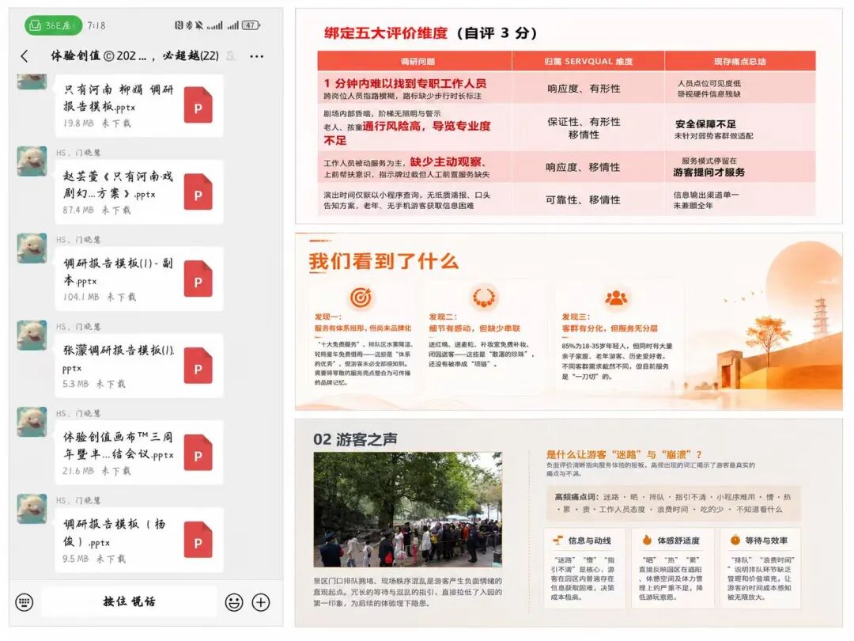Open the emoji picker smiley icon
Screen dimensions: 854x641
coord(233,602)
